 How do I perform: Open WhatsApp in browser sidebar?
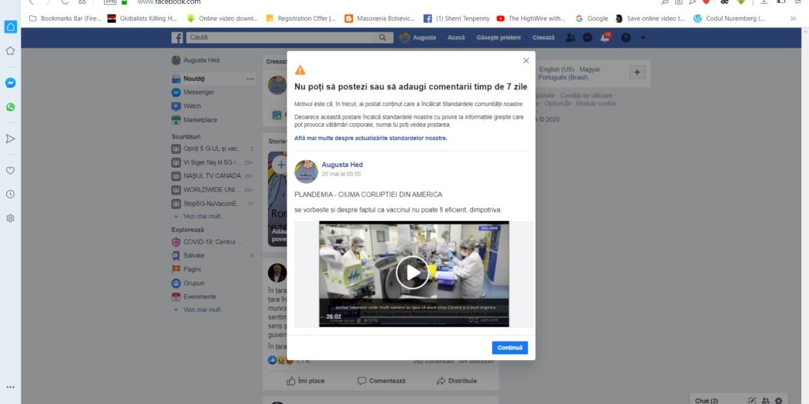tap(11, 107)
